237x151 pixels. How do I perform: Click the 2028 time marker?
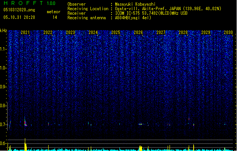click(183, 32)
